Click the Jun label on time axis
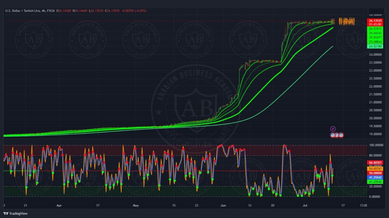Screen dimensions: 389x218 tap(223, 206)
